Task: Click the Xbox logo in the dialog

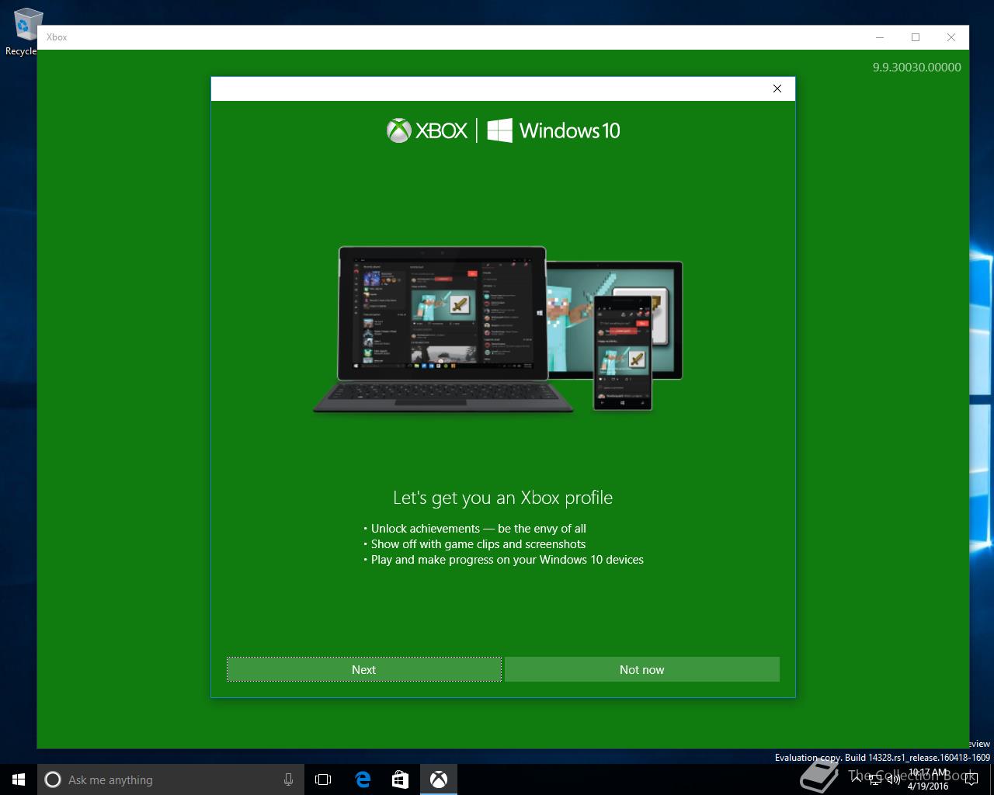Action: coord(427,130)
